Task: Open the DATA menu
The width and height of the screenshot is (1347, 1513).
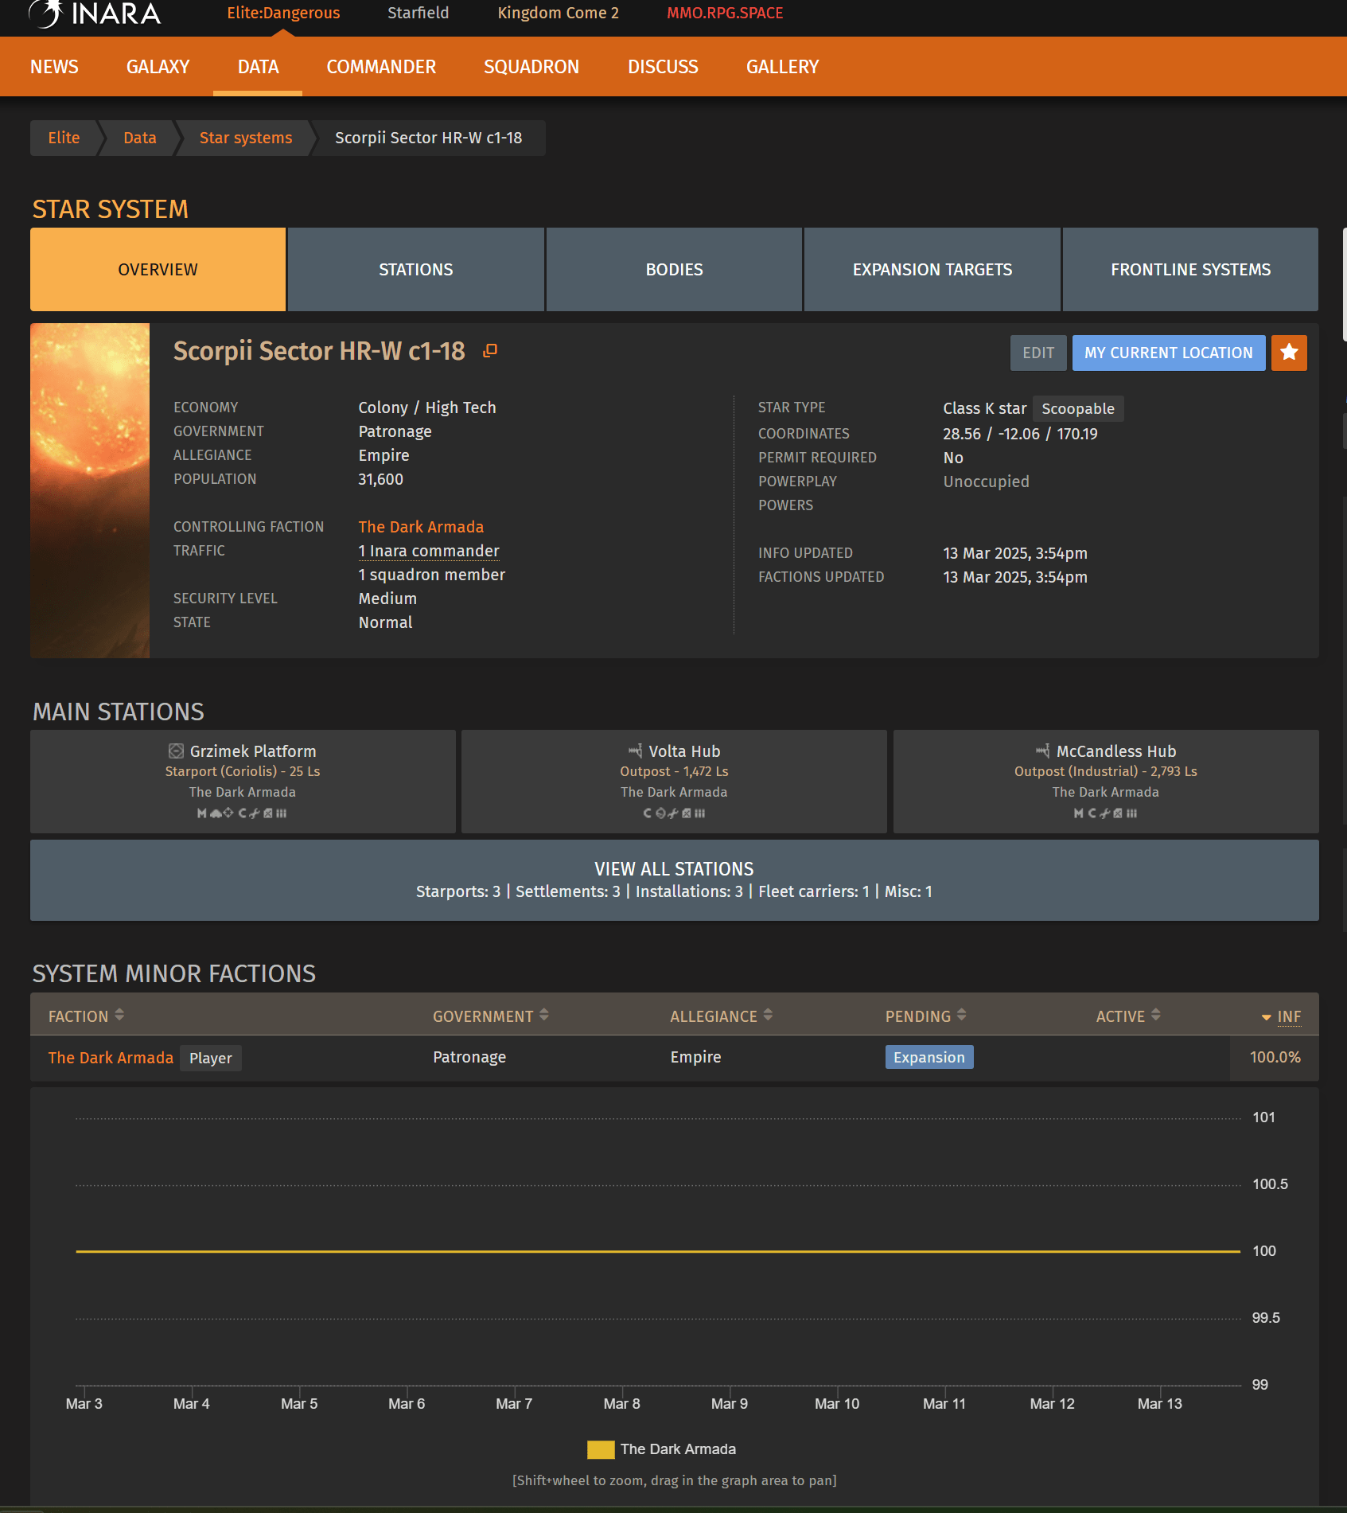Action: coord(258,67)
